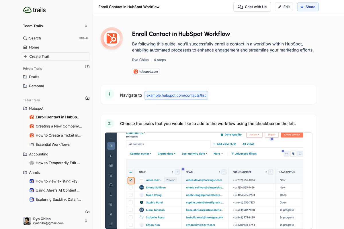
Task: Click the Preview button for Aiden Davis
Action: coord(171,180)
